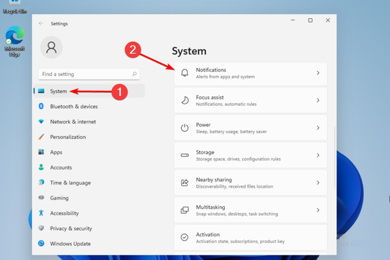Click the search magnifier icon
Screen dimensions: 390x260
tap(135, 74)
